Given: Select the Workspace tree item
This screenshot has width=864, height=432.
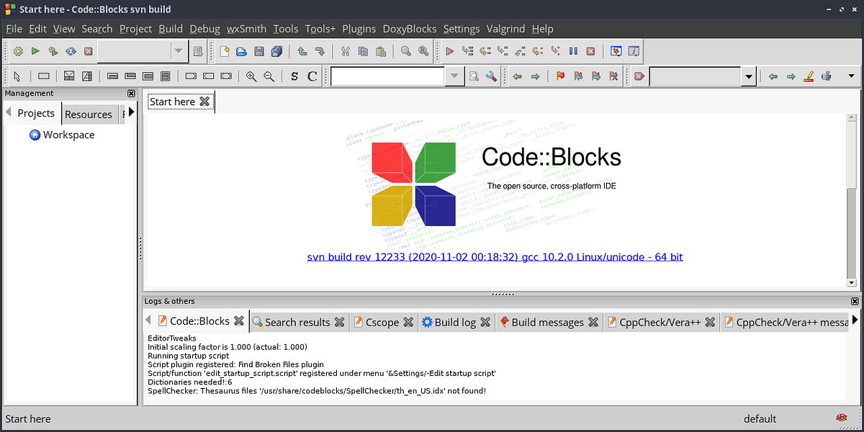Looking at the screenshot, I should pos(68,135).
